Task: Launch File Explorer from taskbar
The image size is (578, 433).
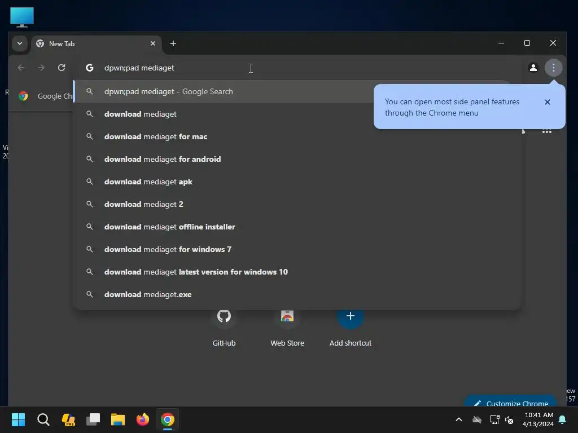Action: click(x=118, y=419)
